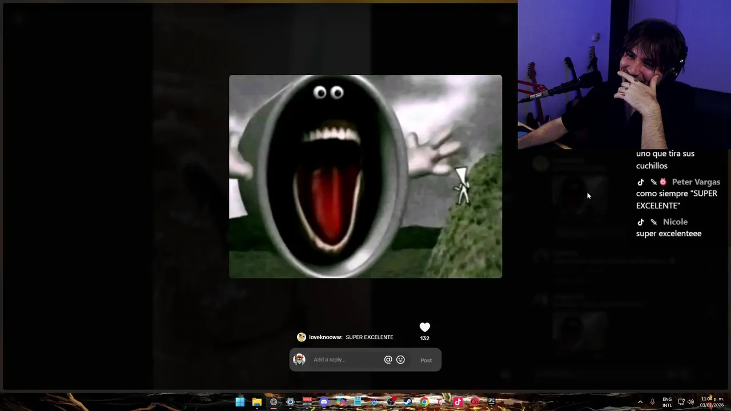
Task: Switch the ENG INTL keyboard language
Action: pos(667,402)
